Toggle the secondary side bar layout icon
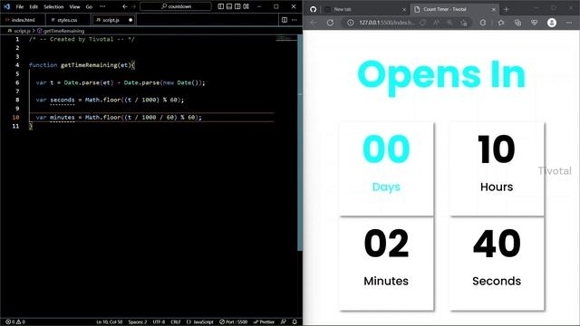 click(237, 6)
